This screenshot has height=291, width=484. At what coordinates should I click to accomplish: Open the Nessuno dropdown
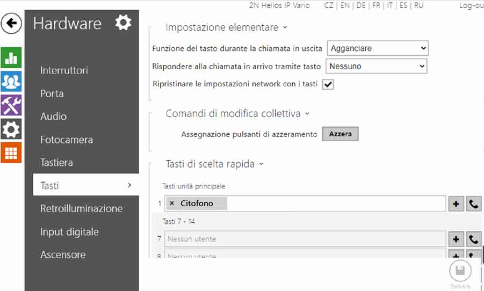(x=376, y=66)
